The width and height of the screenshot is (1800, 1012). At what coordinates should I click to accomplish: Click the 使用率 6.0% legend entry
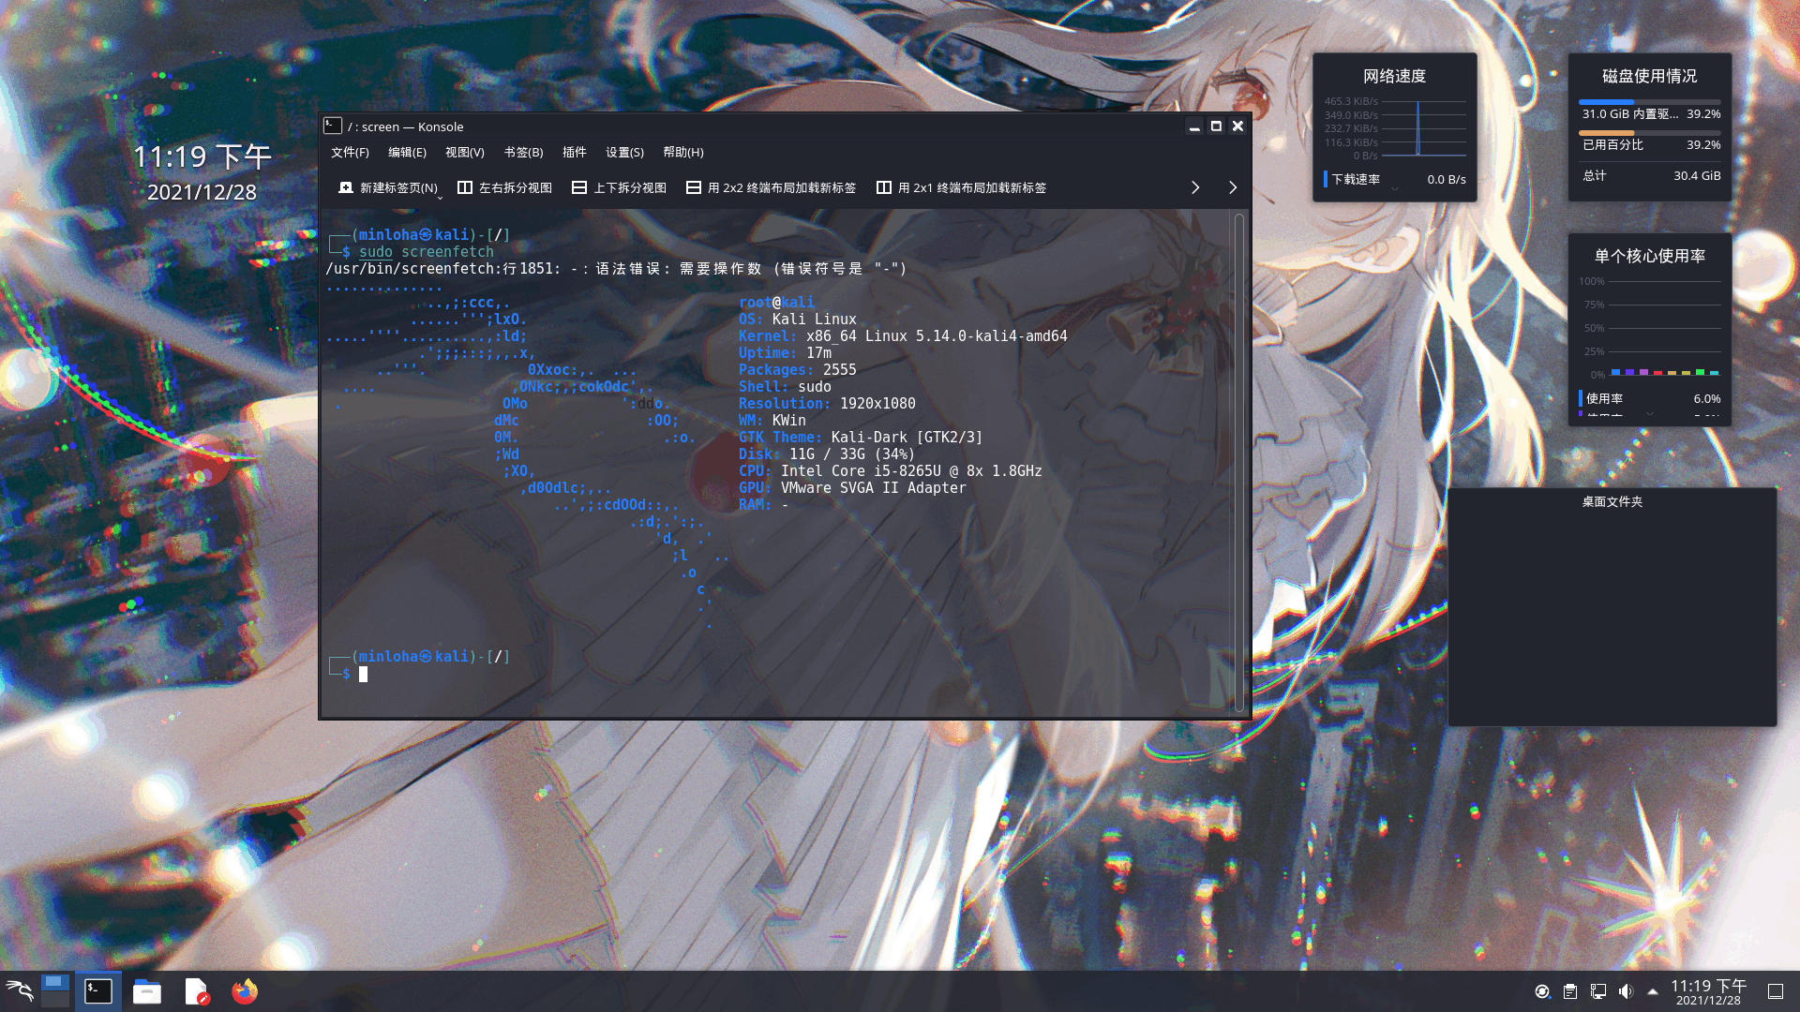click(1650, 398)
